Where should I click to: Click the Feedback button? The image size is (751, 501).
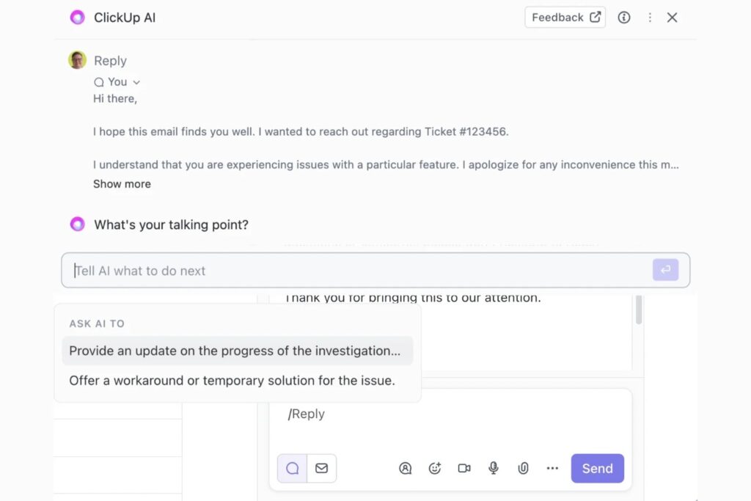coord(565,18)
